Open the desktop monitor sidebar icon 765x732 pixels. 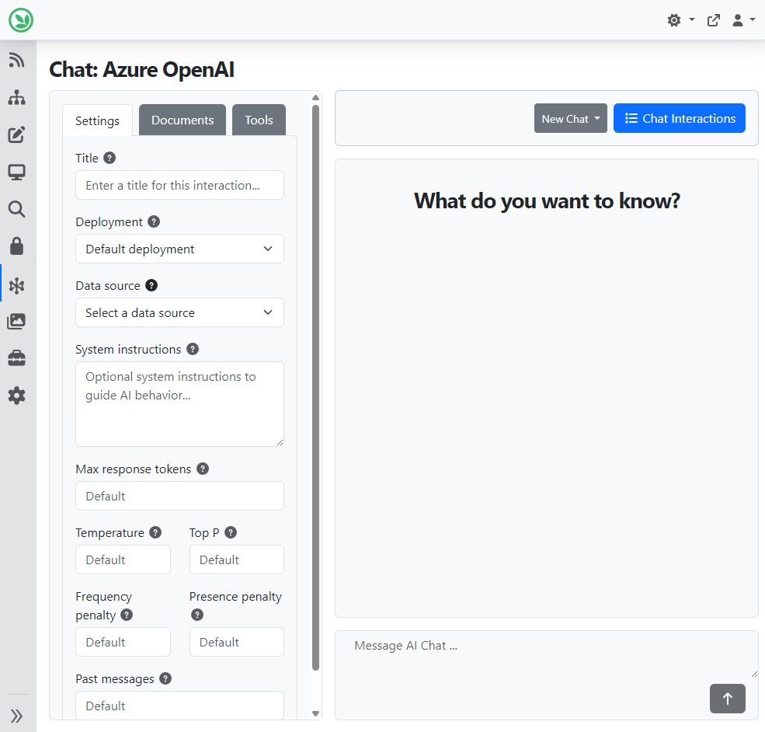click(x=16, y=172)
